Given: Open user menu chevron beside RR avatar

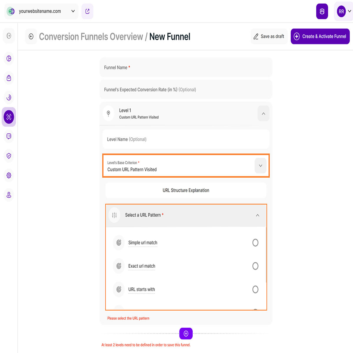Looking at the screenshot, I should tap(349, 11).
